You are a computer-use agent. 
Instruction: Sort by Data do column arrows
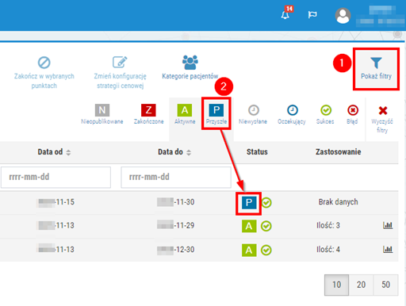(189, 152)
